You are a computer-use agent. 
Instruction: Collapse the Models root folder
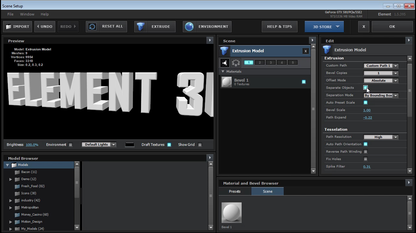(7, 165)
